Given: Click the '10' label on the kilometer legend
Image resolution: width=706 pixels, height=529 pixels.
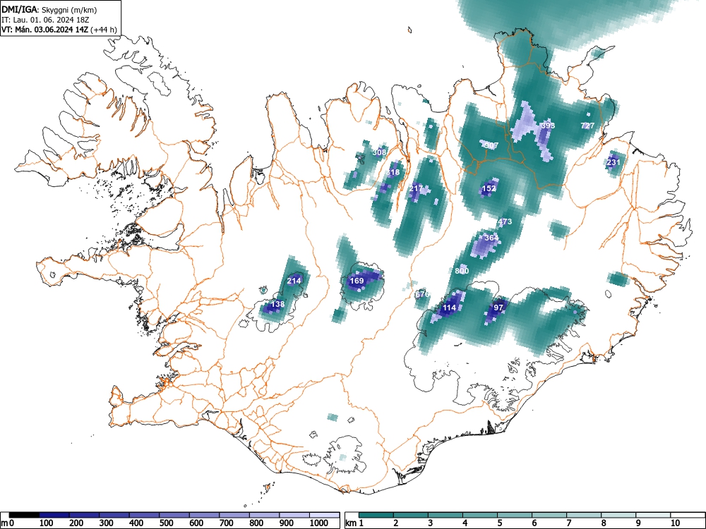Looking at the screenshot, I should (x=674, y=523).
